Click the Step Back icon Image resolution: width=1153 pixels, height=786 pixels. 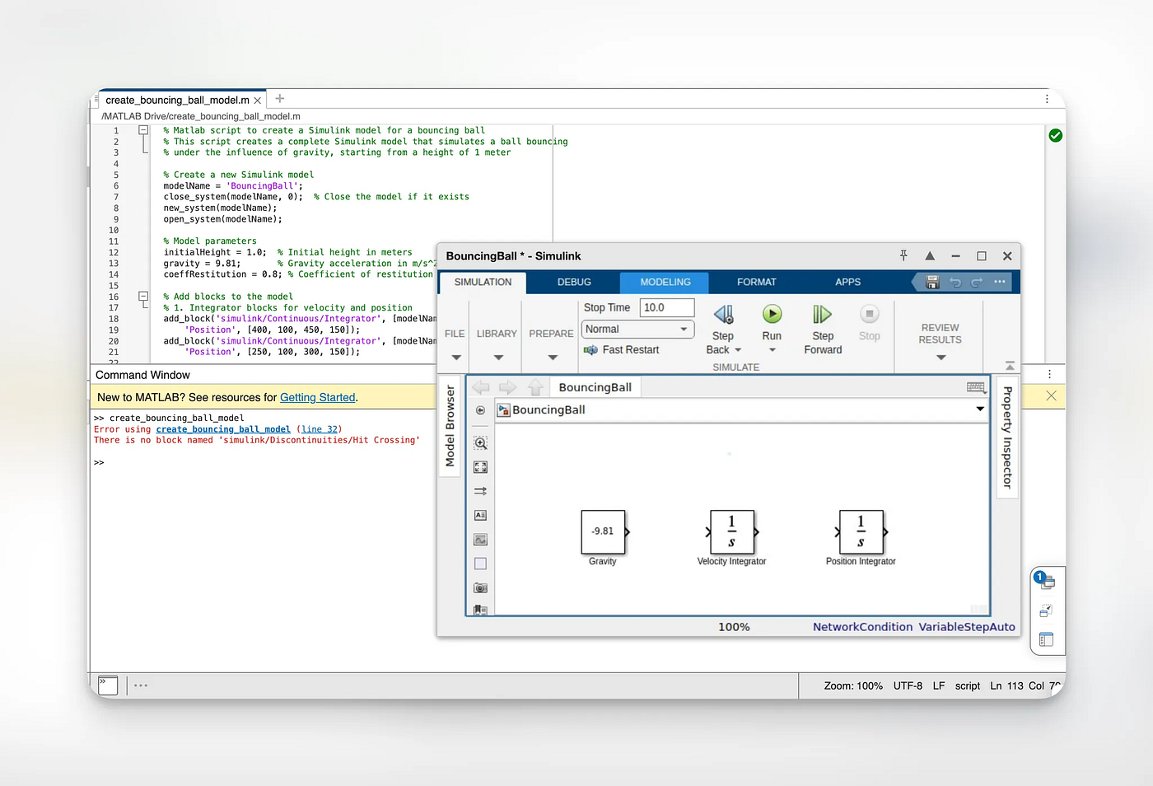[x=723, y=314]
